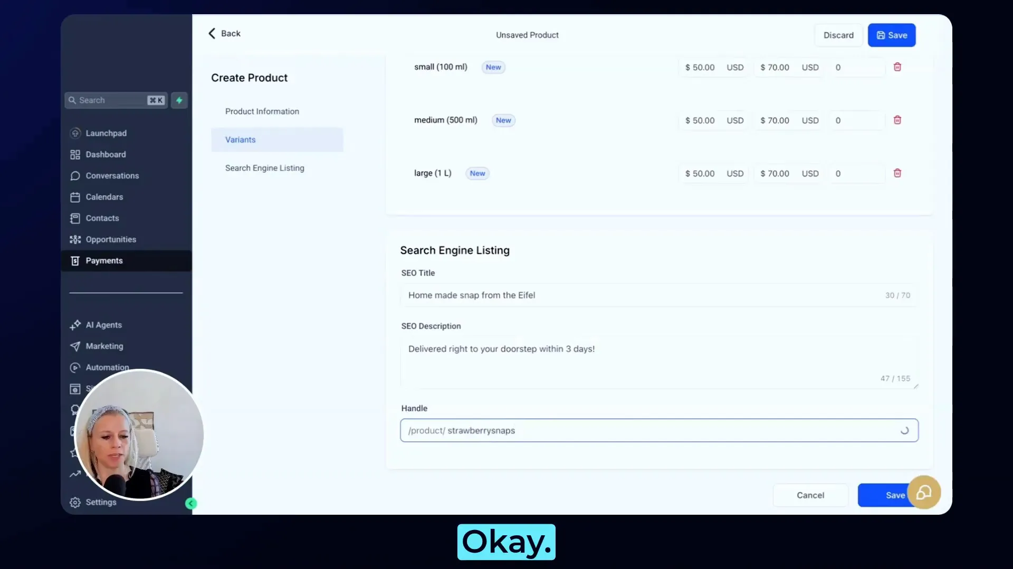Edit quantity field of medium variant

point(857,121)
